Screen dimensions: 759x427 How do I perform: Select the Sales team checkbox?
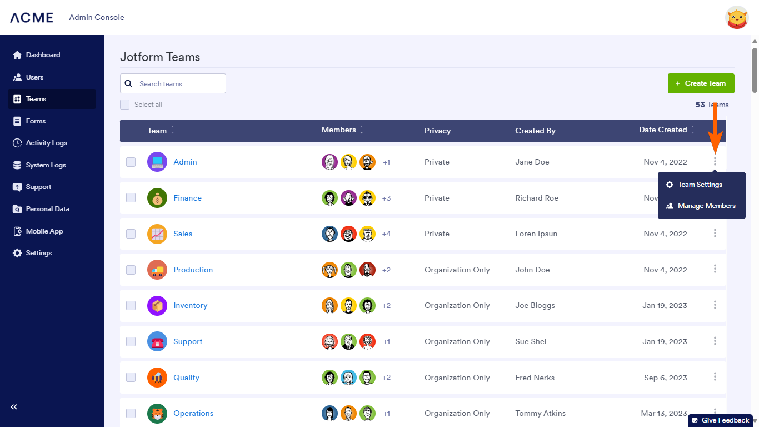(131, 234)
